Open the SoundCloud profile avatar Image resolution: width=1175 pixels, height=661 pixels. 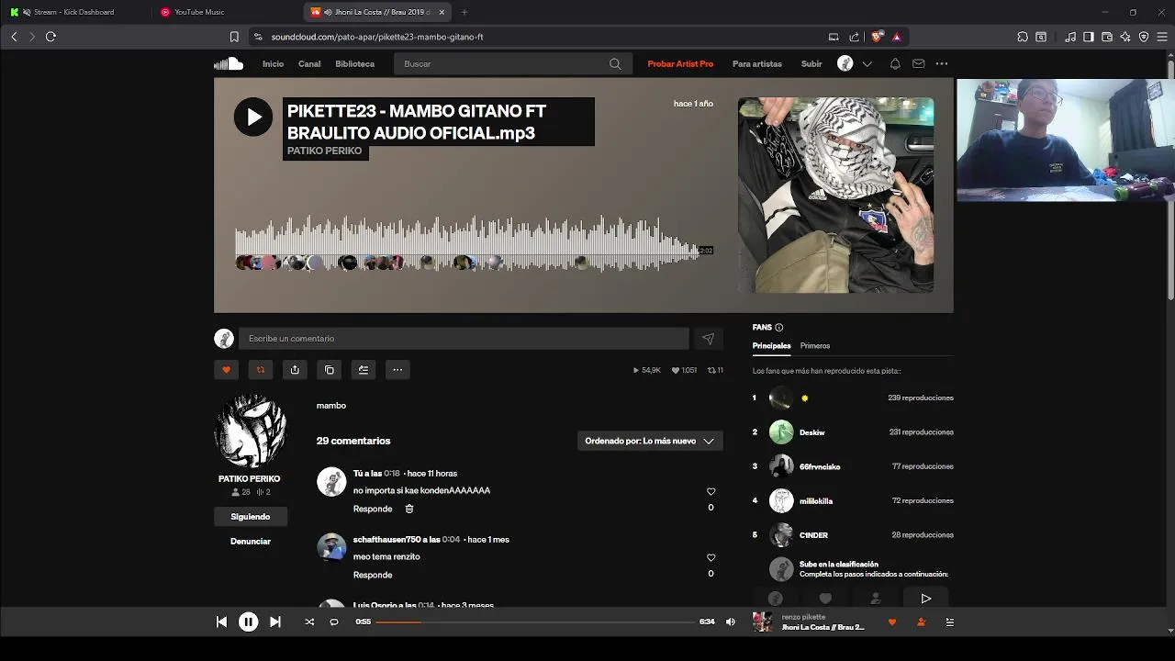tap(845, 63)
